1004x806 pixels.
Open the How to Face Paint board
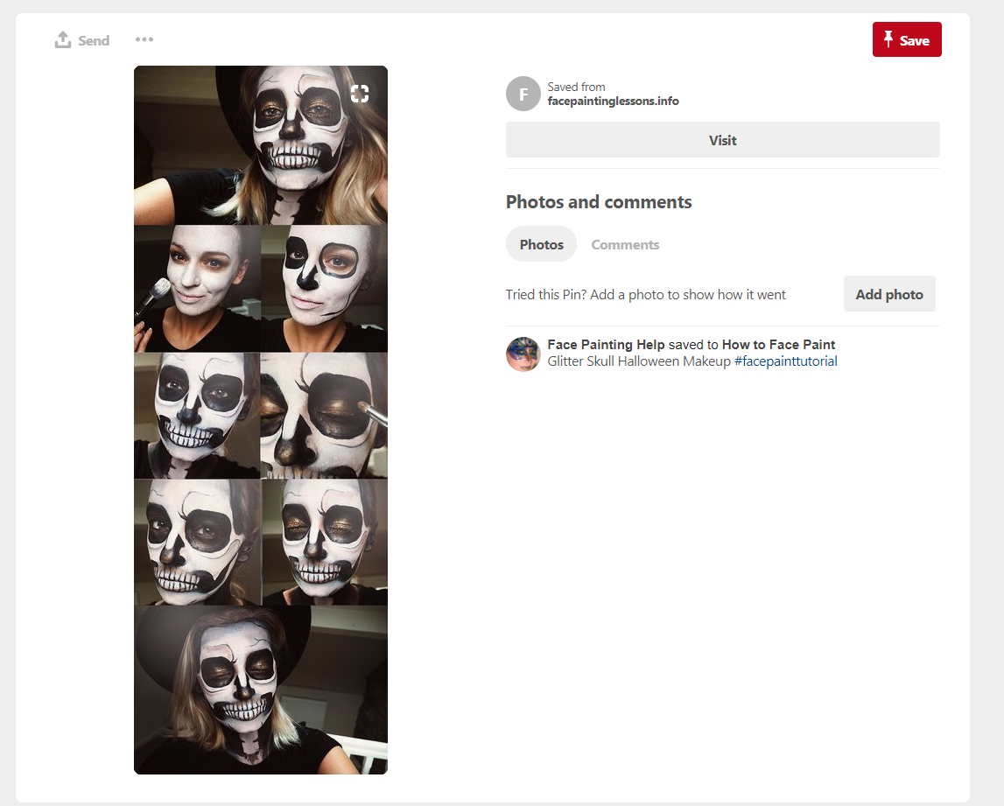[x=778, y=345]
